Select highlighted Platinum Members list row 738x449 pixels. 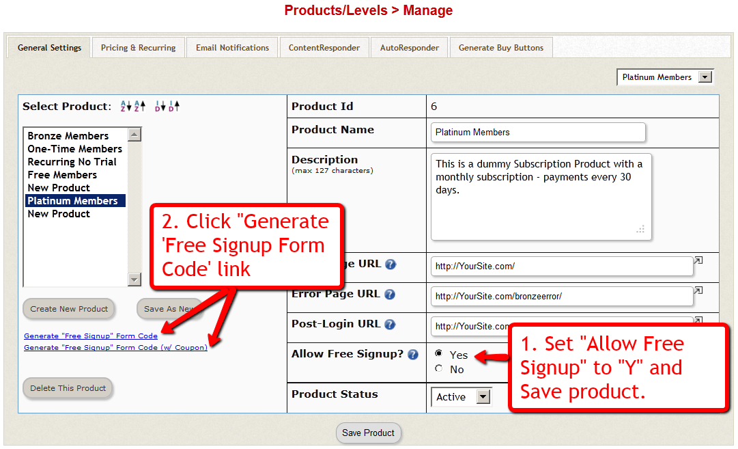coord(75,201)
